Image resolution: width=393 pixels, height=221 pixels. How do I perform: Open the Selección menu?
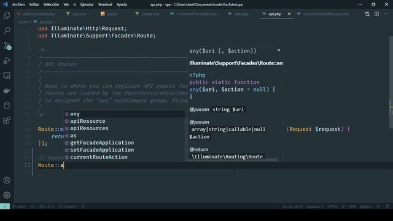coord(51,4)
